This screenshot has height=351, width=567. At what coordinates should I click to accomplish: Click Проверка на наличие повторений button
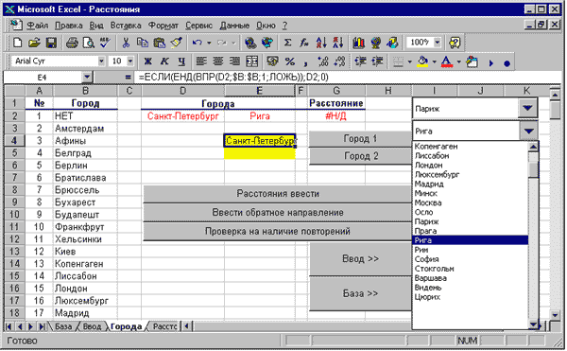pos(277,231)
